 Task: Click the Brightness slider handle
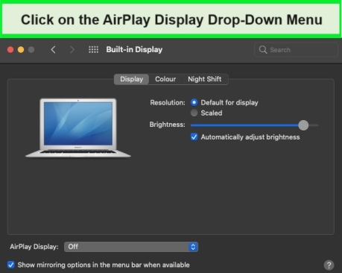click(303, 125)
